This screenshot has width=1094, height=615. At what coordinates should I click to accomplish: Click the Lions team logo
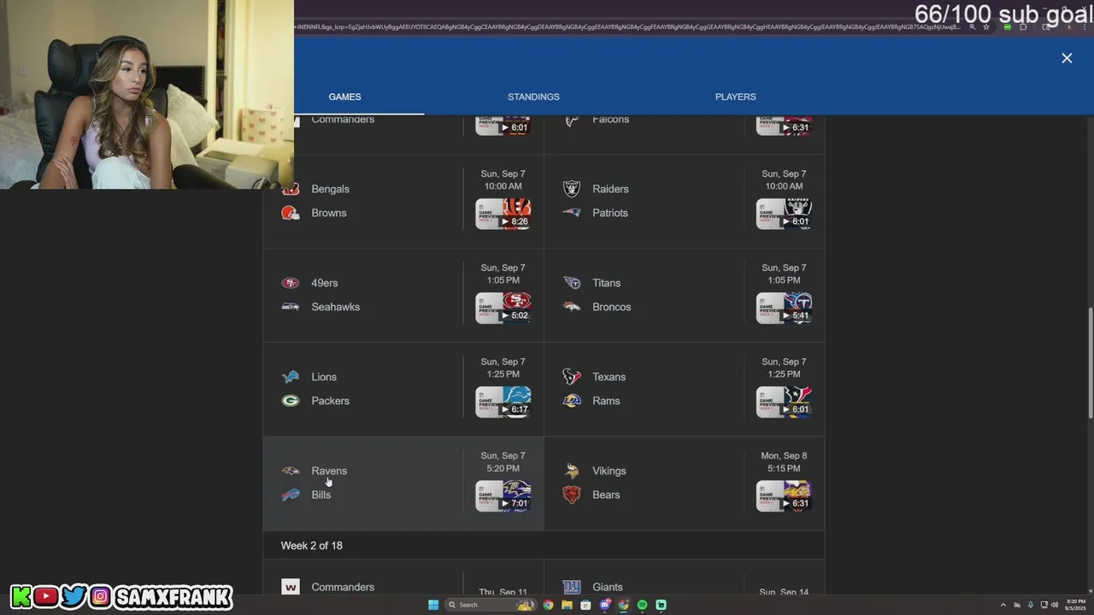click(x=291, y=377)
